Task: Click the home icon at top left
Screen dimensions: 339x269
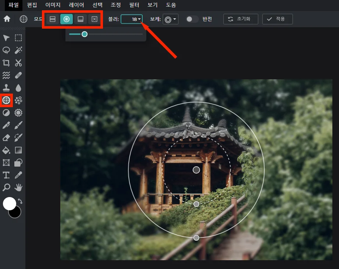Action: [x=6, y=19]
